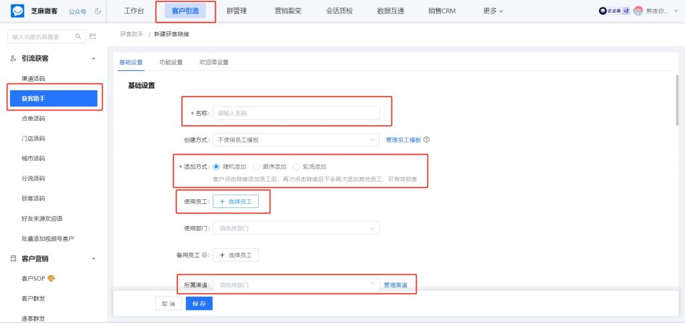
Task: Click the 企业版 badge icon
Action: pyautogui.click(x=614, y=11)
